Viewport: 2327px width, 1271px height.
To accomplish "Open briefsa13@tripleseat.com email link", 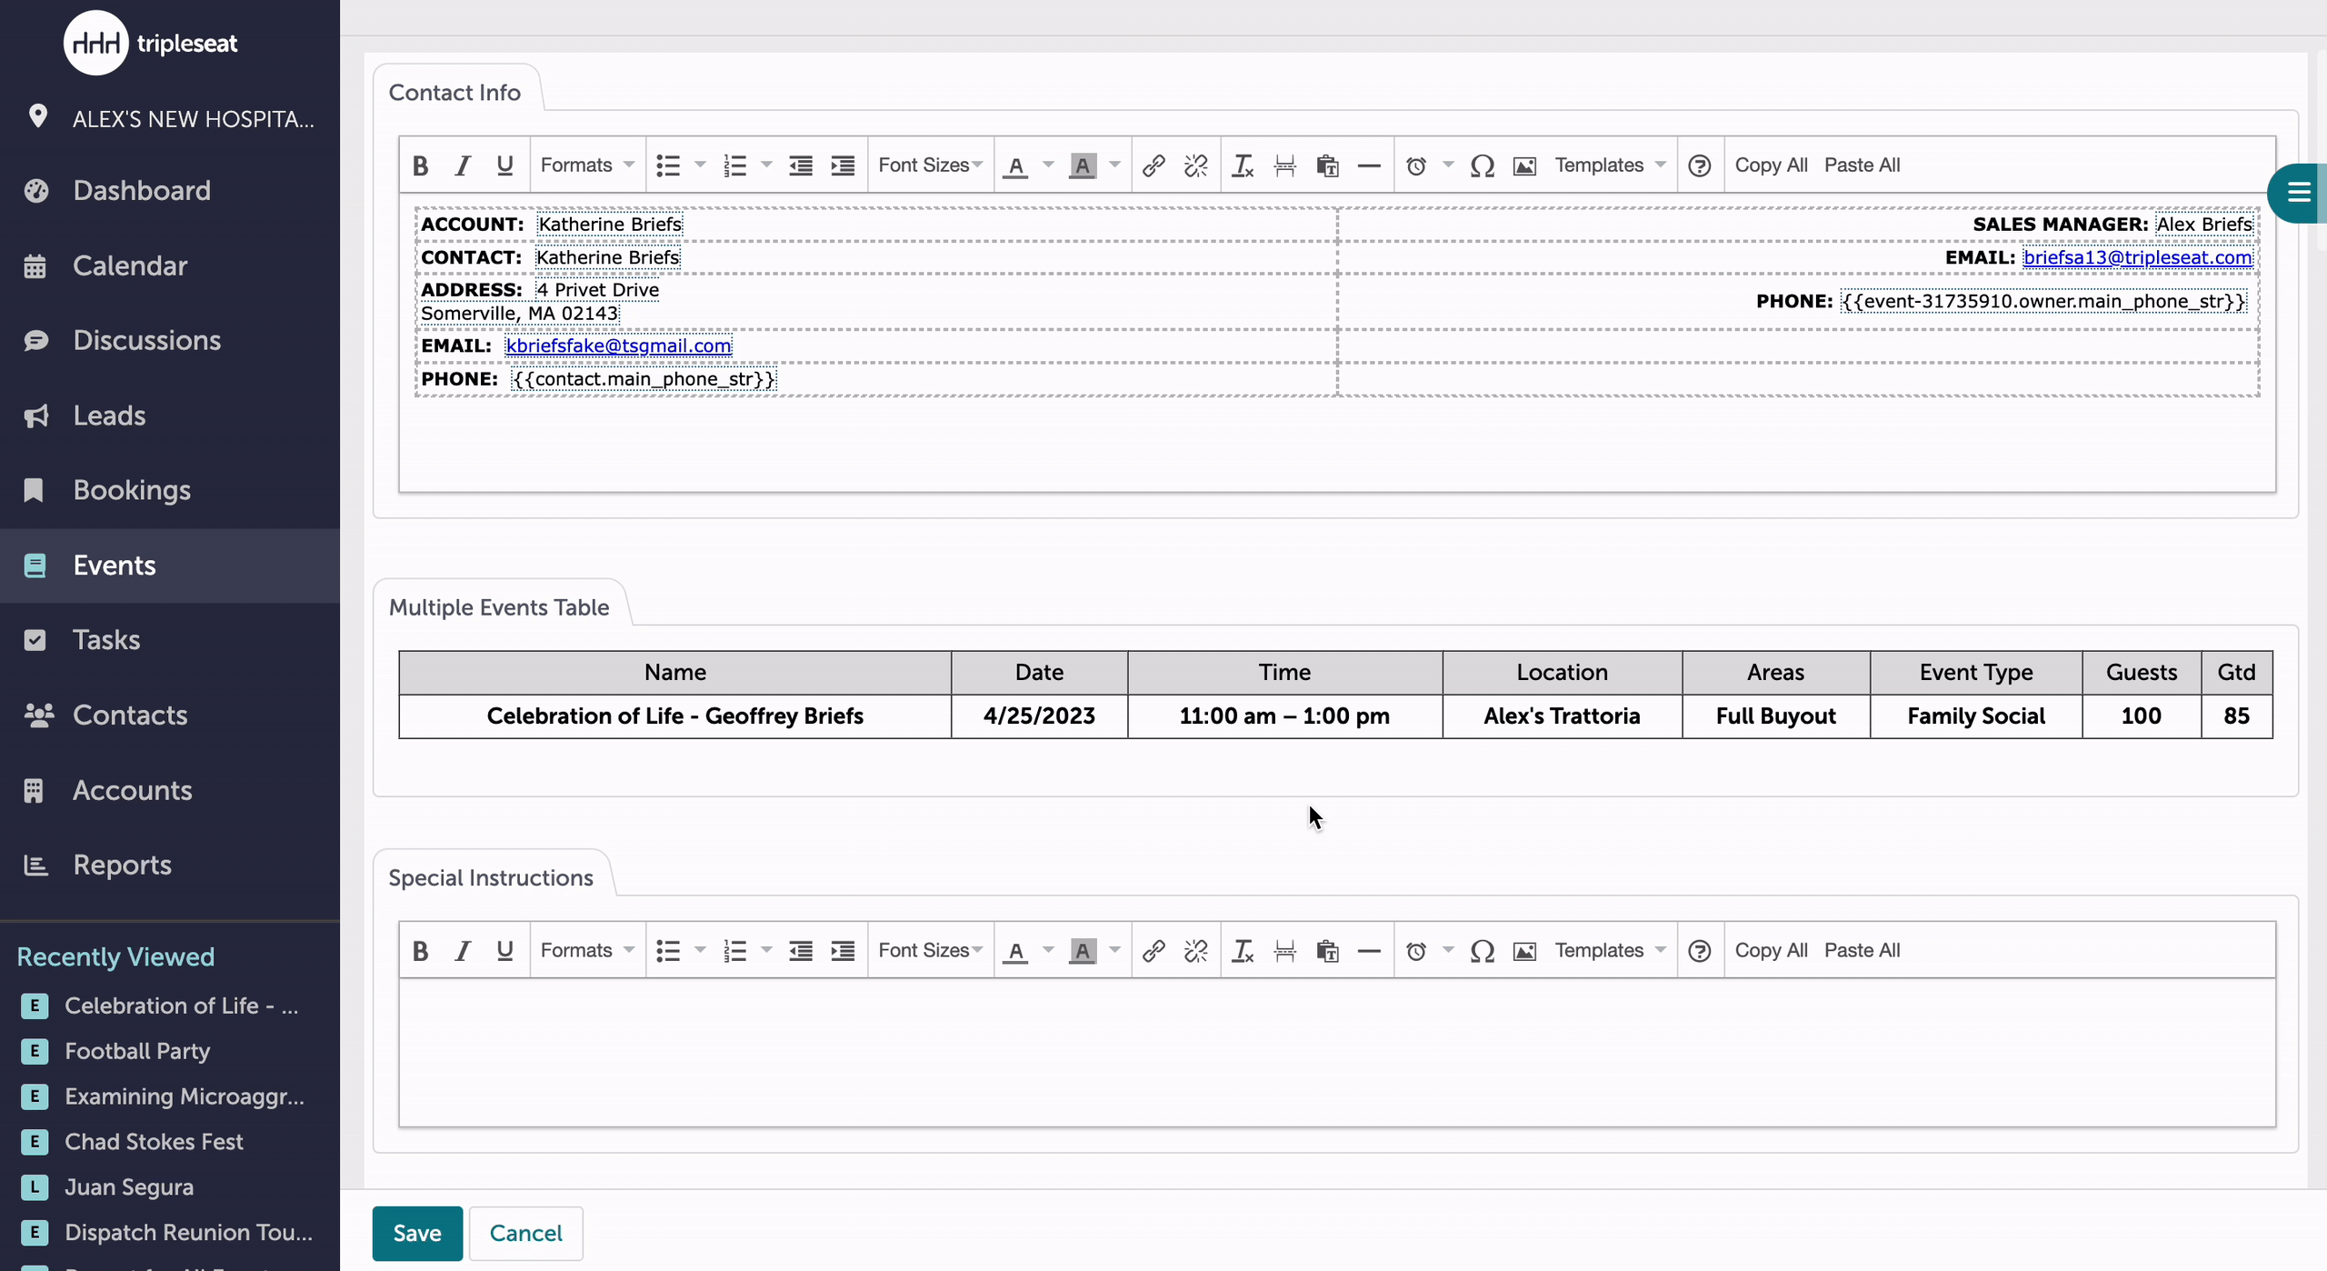I will point(2138,257).
